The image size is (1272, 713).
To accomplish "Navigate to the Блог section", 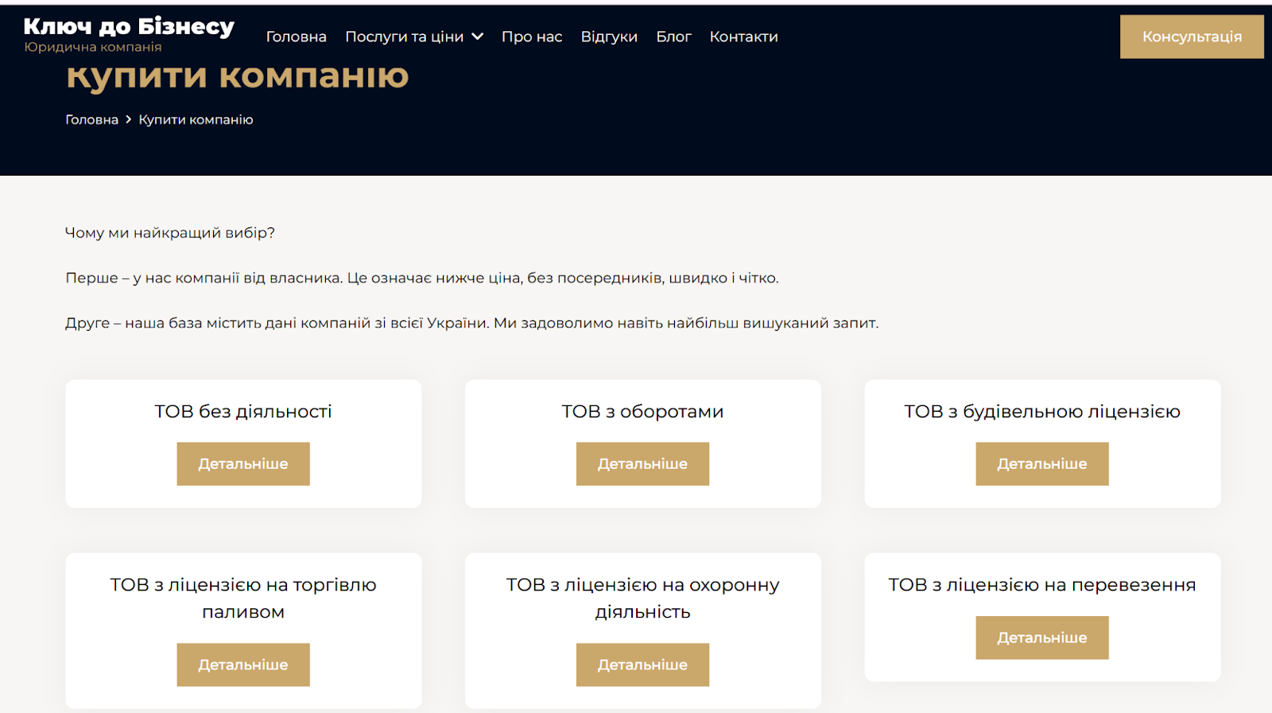I will point(673,37).
